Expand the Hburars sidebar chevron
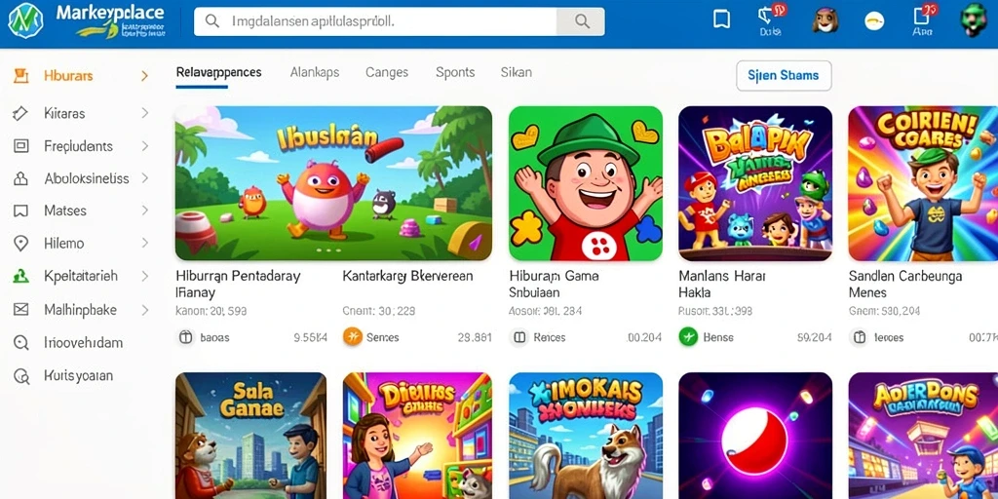 click(144, 76)
